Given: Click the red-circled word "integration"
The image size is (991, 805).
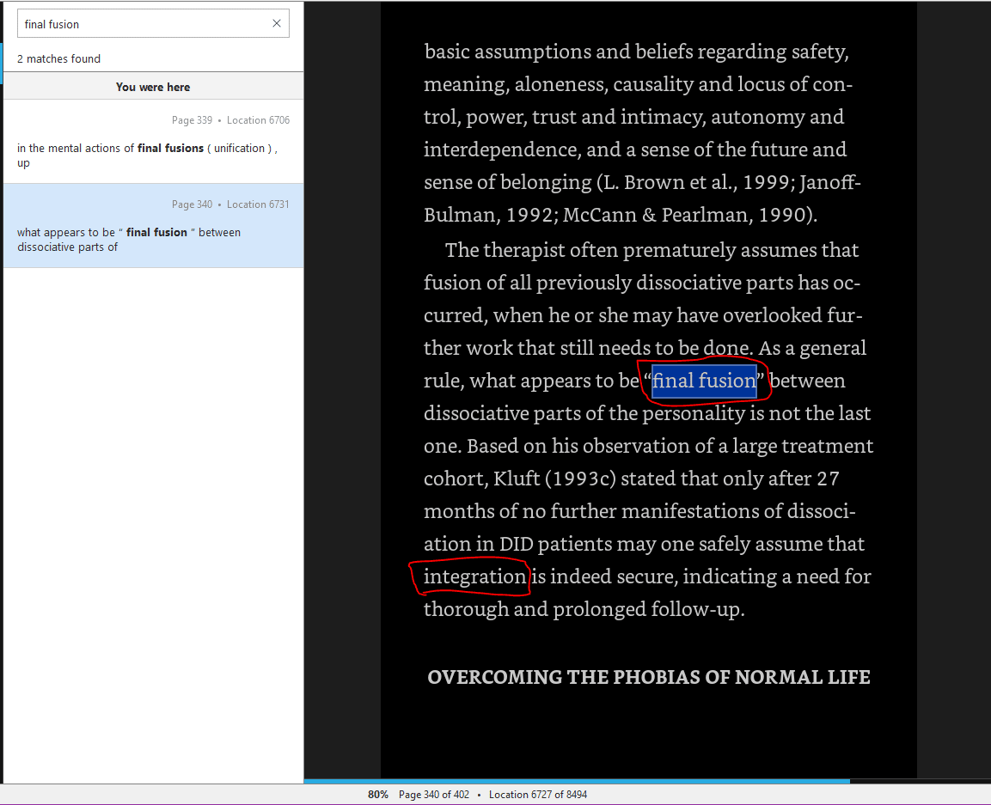Looking at the screenshot, I should coord(474,576).
